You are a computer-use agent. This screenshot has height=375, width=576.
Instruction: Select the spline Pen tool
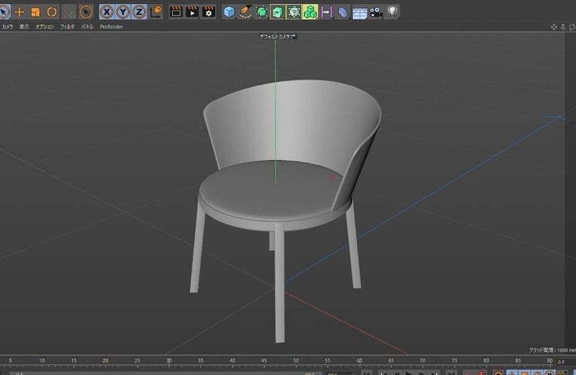pyautogui.click(x=245, y=12)
